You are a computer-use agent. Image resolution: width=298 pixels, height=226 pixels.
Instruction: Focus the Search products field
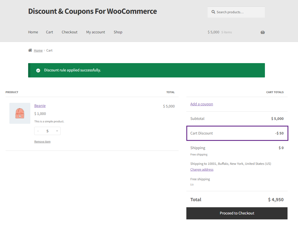[x=236, y=12]
